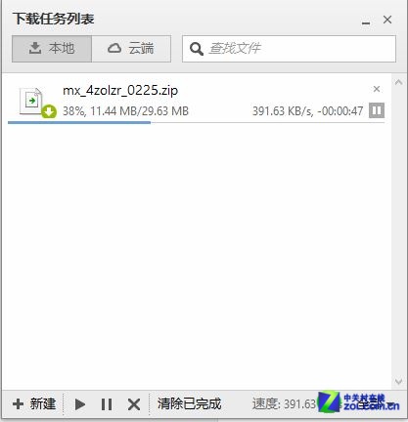408x422 pixels.
Task: Click the download progress bar
Action: 196,122
